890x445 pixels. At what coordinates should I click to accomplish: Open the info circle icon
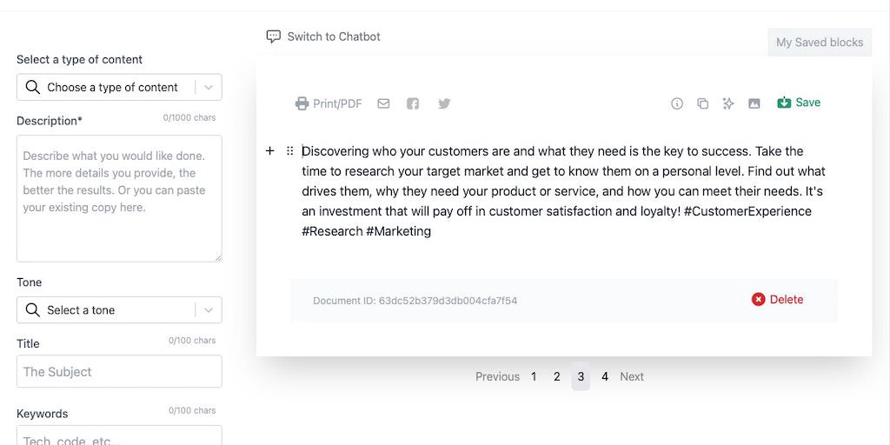pyautogui.click(x=677, y=103)
